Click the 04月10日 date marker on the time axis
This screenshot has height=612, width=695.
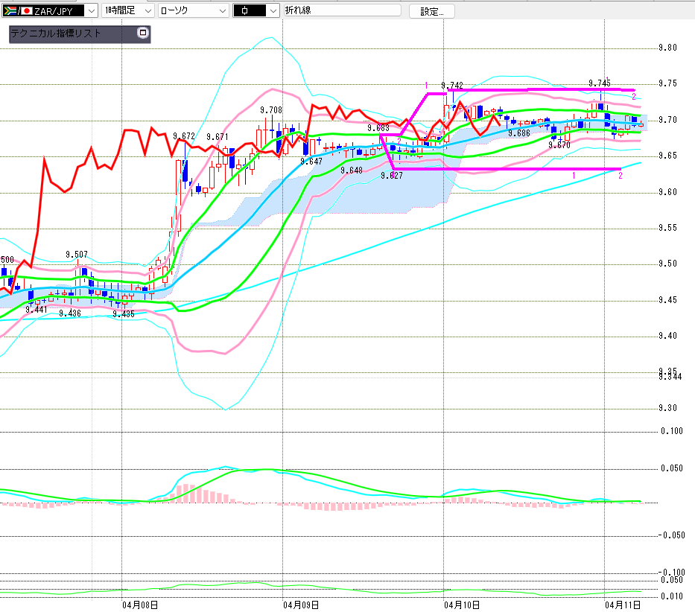tap(462, 605)
